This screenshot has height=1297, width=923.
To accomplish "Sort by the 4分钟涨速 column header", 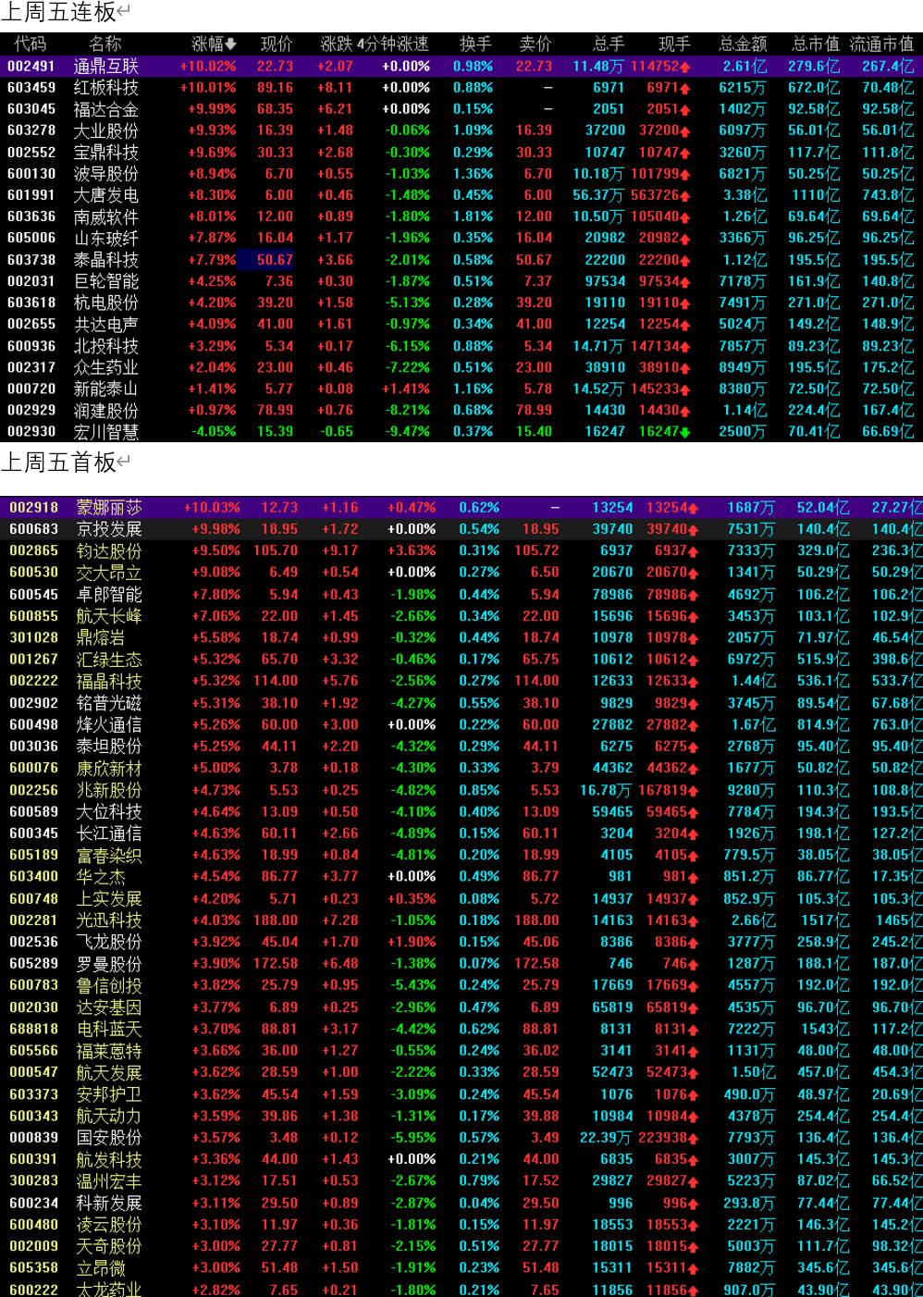I will tap(393, 43).
